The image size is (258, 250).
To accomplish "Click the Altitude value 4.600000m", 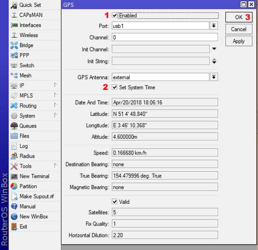I will (x=165, y=137).
